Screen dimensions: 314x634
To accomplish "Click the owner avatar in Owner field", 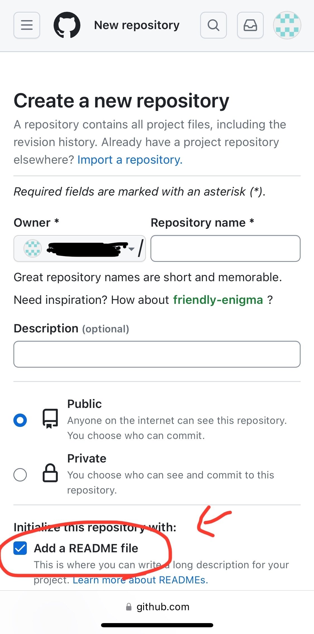I will 33,248.
